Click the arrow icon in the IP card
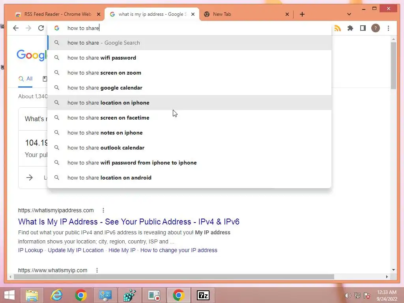Viewport: 404px width, 303px height. click(x=29, y=178)
